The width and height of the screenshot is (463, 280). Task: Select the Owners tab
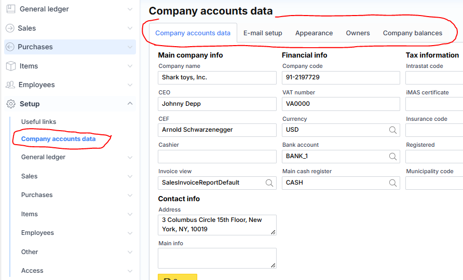click(358, 33)
